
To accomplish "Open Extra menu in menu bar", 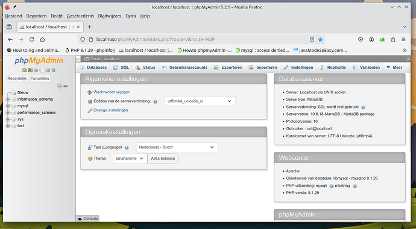I will coord(131,16).
